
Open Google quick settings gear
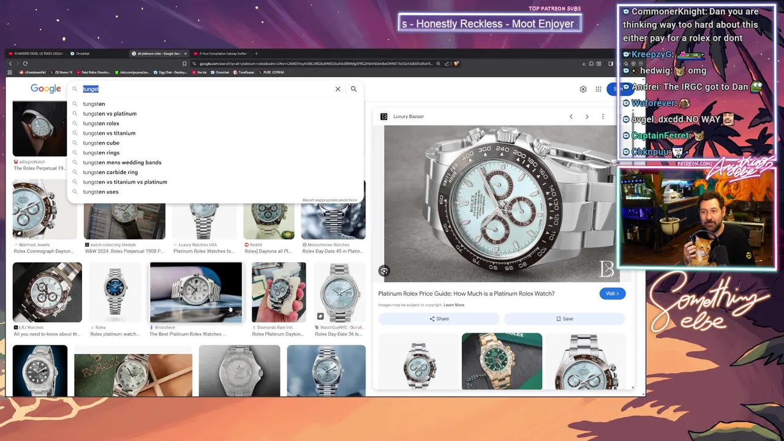(x=583, y=89)
